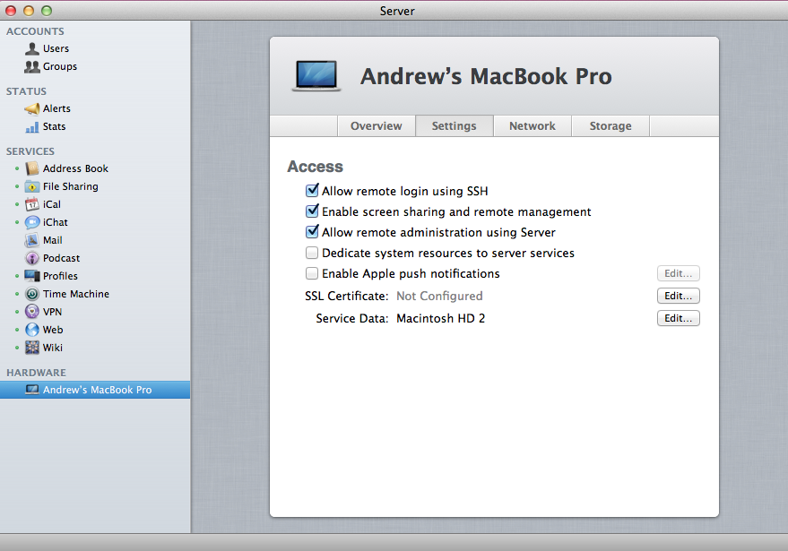This screenshot has height=551, width=788.
Task: Open Alerts under Status
Action: (56, 108)
